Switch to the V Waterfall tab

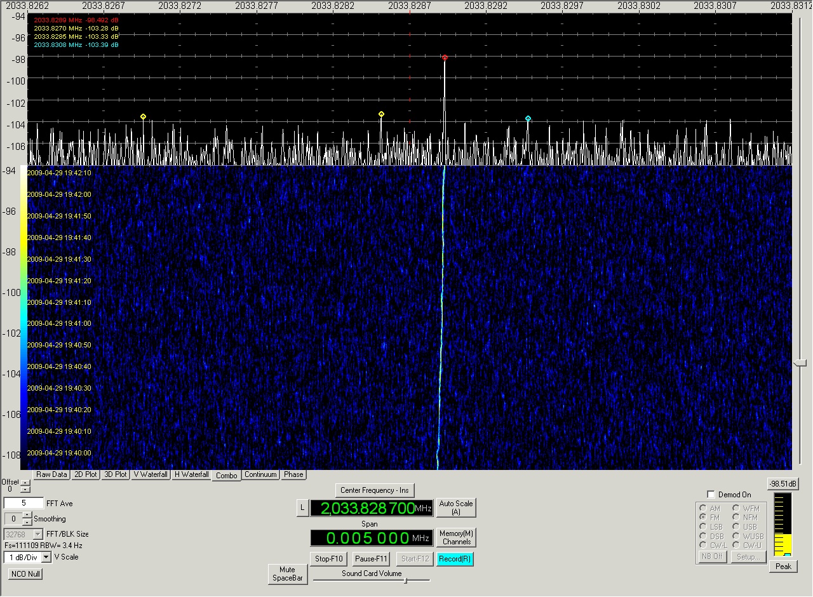(151, 474)
